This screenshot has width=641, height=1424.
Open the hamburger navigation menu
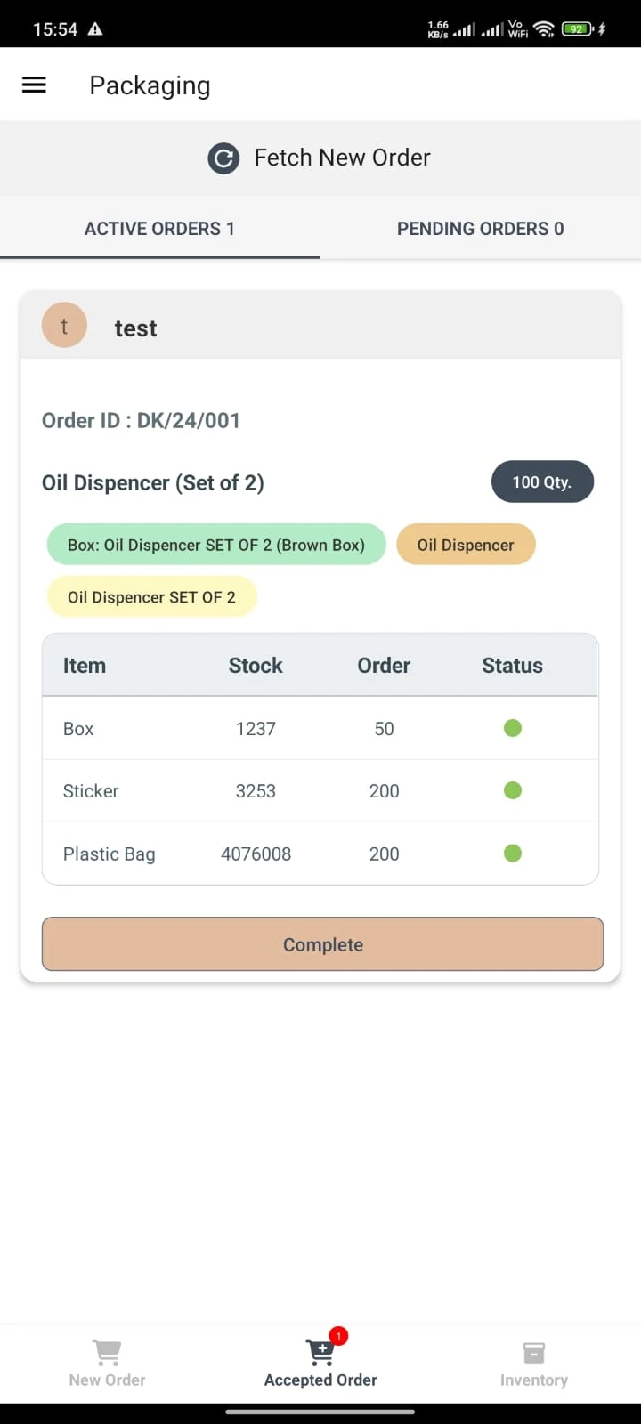point(34,85)
